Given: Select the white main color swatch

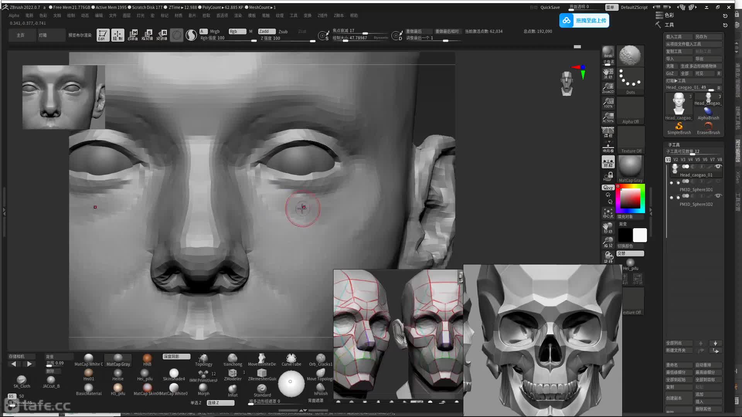Looking at the screenshot, I should pyautogui.click(x=640, y=235).
